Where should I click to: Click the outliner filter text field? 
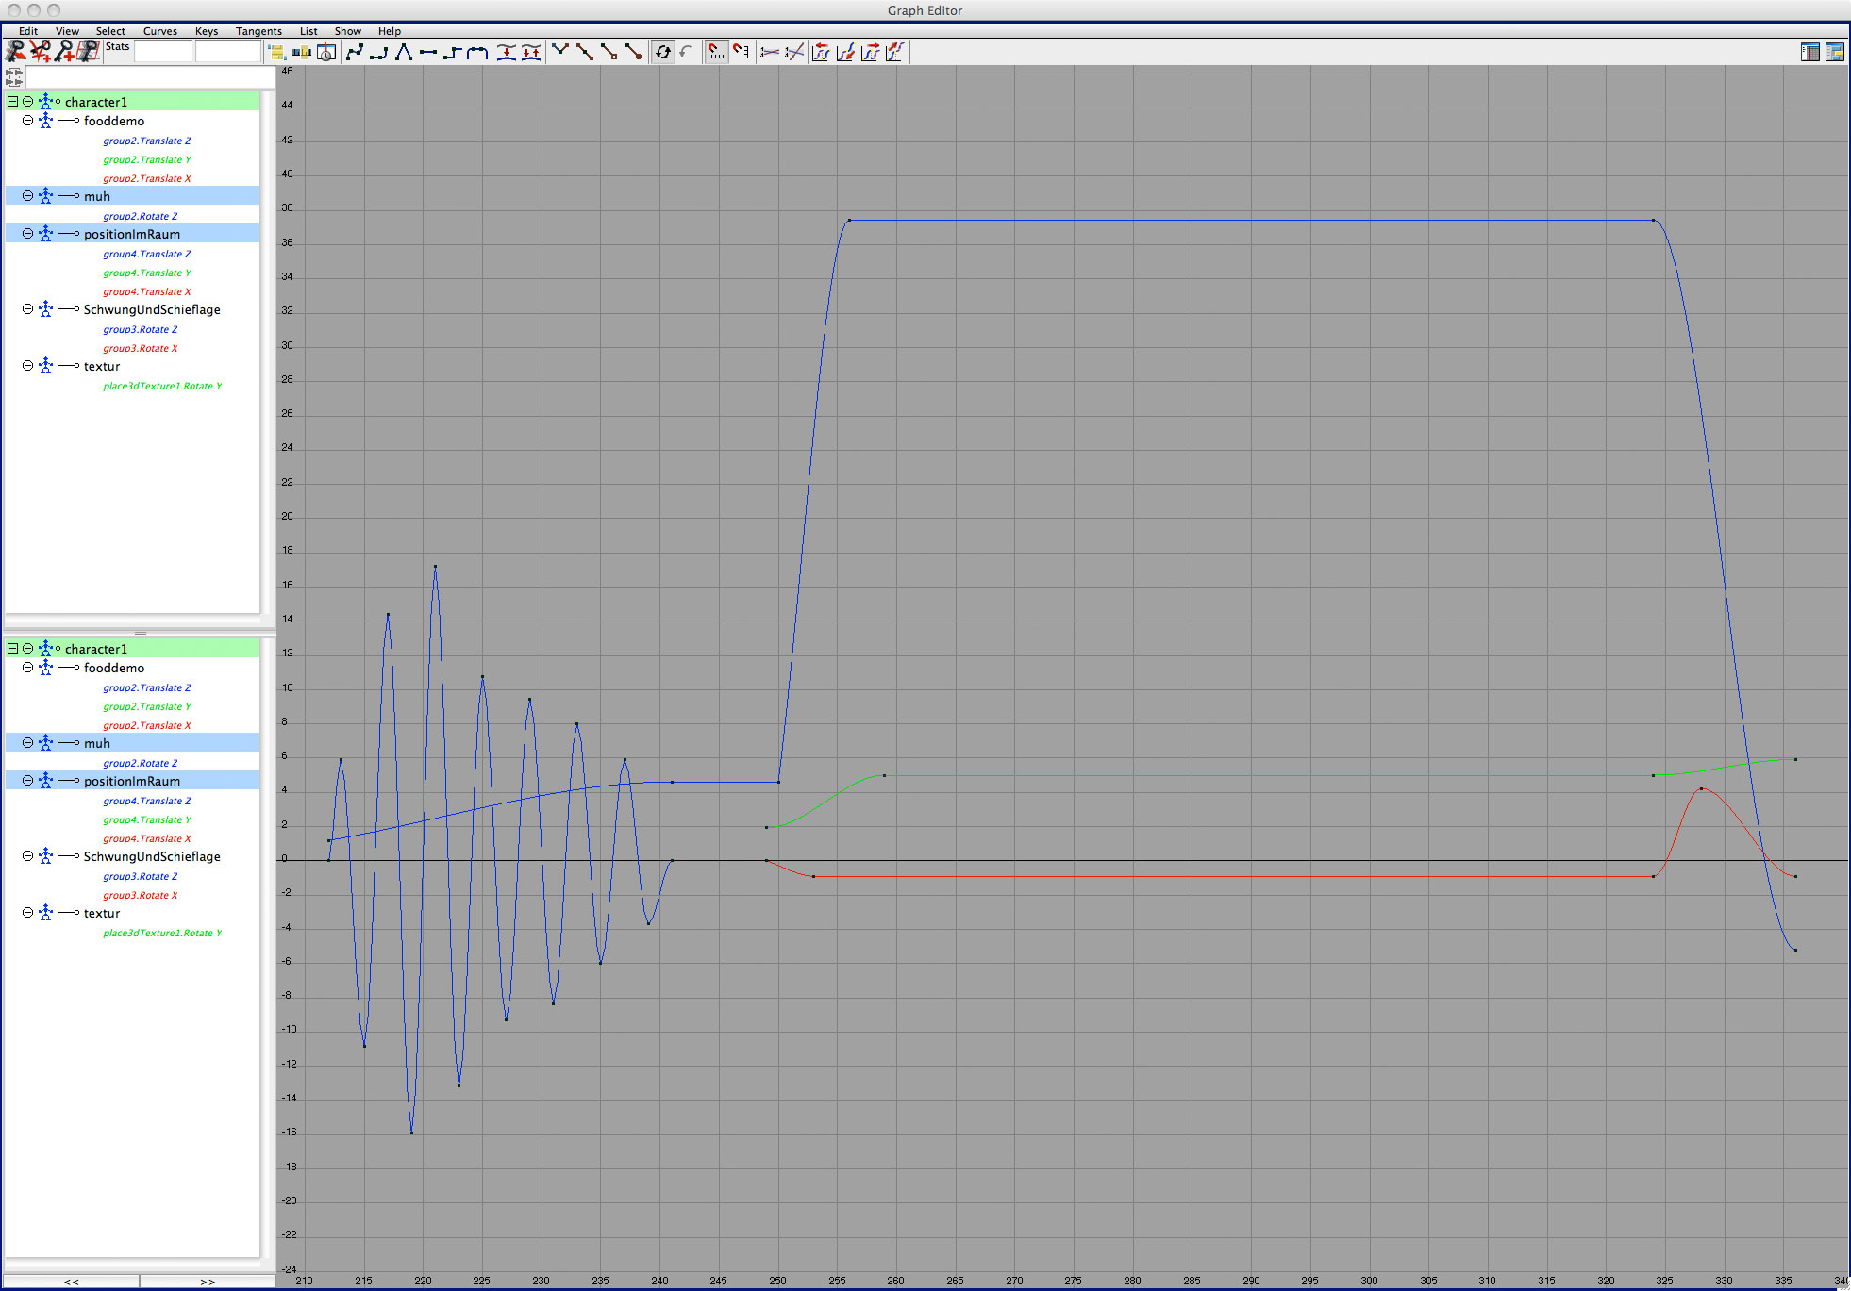[151, 77]
